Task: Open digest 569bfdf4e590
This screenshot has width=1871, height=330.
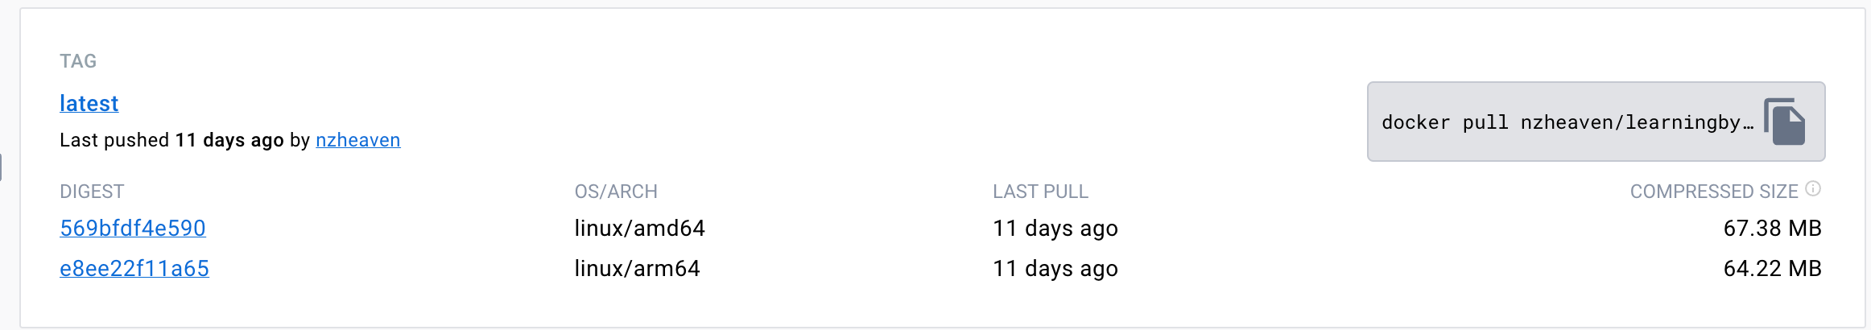Action: click(x=133, y=229)
